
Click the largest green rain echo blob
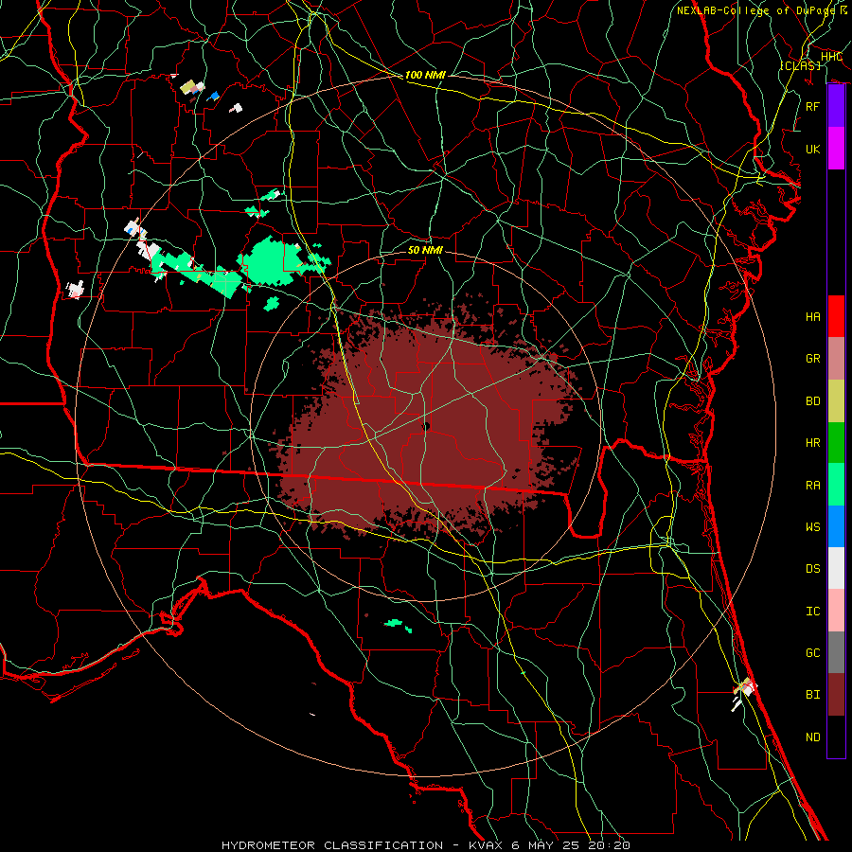point(269,262)
